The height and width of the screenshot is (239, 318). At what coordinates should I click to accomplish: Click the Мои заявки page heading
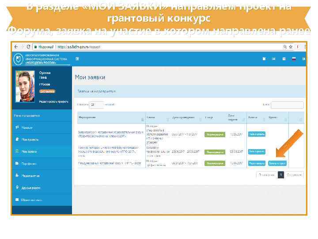point(90,77)
